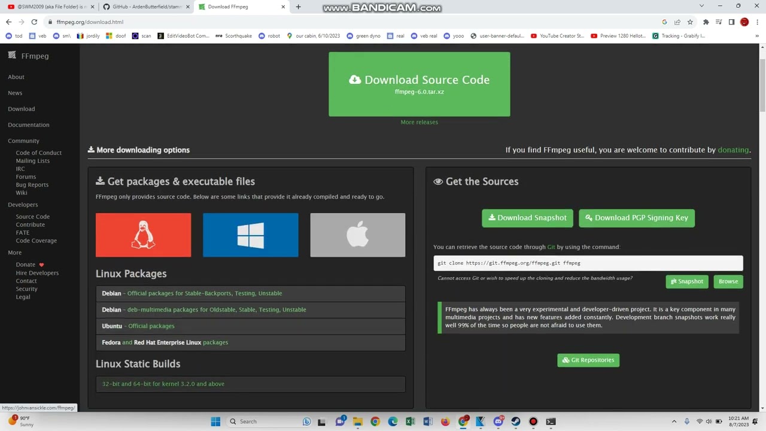766x431 pixels.
Task: Click the Linux penguin download tile
Action: pyautogui.click(x=143, y=235)
